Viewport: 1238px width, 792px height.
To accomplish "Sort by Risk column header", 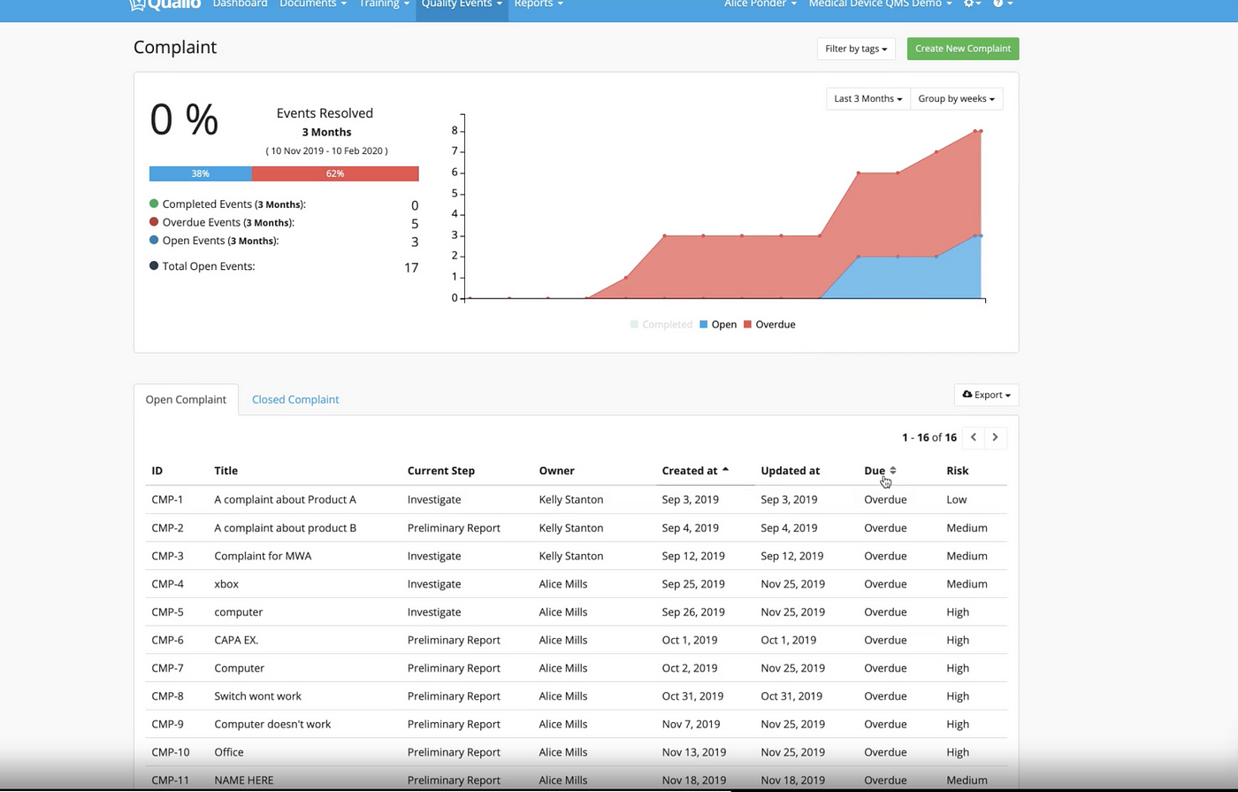I will (x=957, y=471).
